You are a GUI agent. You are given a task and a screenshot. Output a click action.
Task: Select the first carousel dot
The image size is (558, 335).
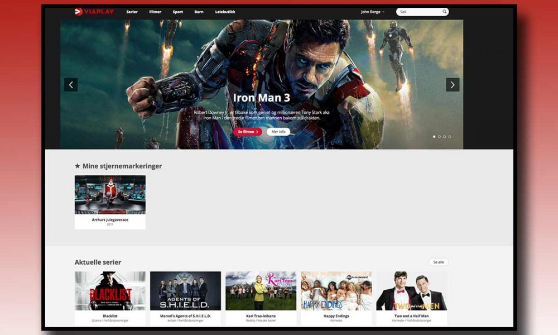pyautogui.click(x=434, y=137)
